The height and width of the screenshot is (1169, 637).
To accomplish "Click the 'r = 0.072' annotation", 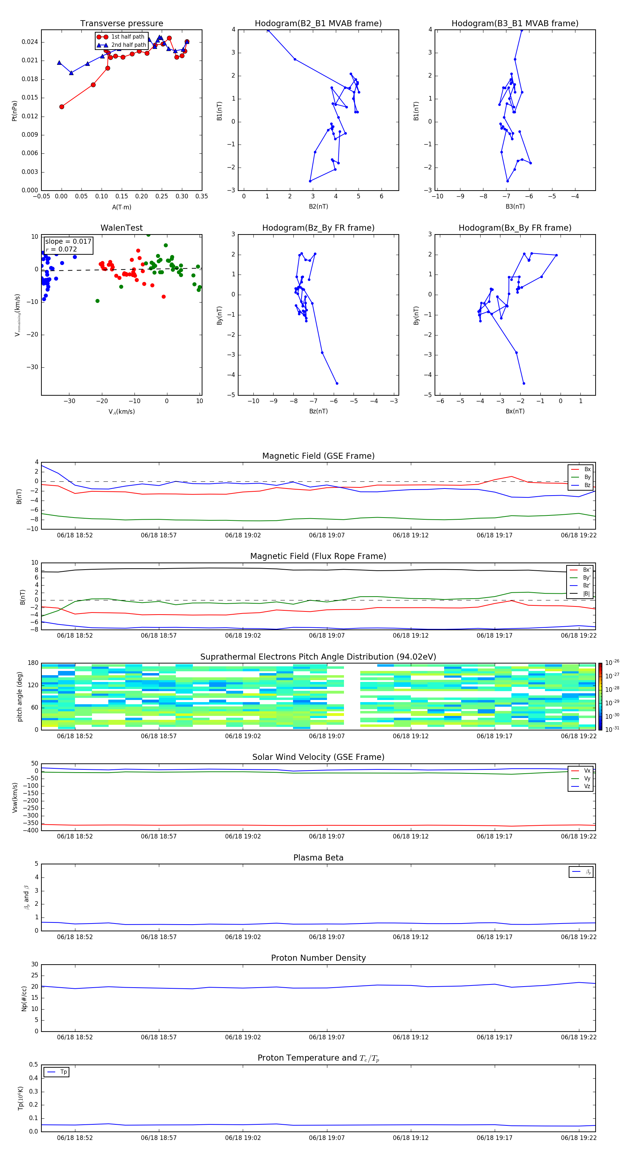I will 61,249.
